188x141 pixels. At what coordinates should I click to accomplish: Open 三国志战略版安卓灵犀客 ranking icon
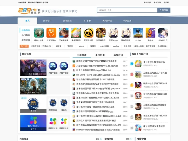138,106
